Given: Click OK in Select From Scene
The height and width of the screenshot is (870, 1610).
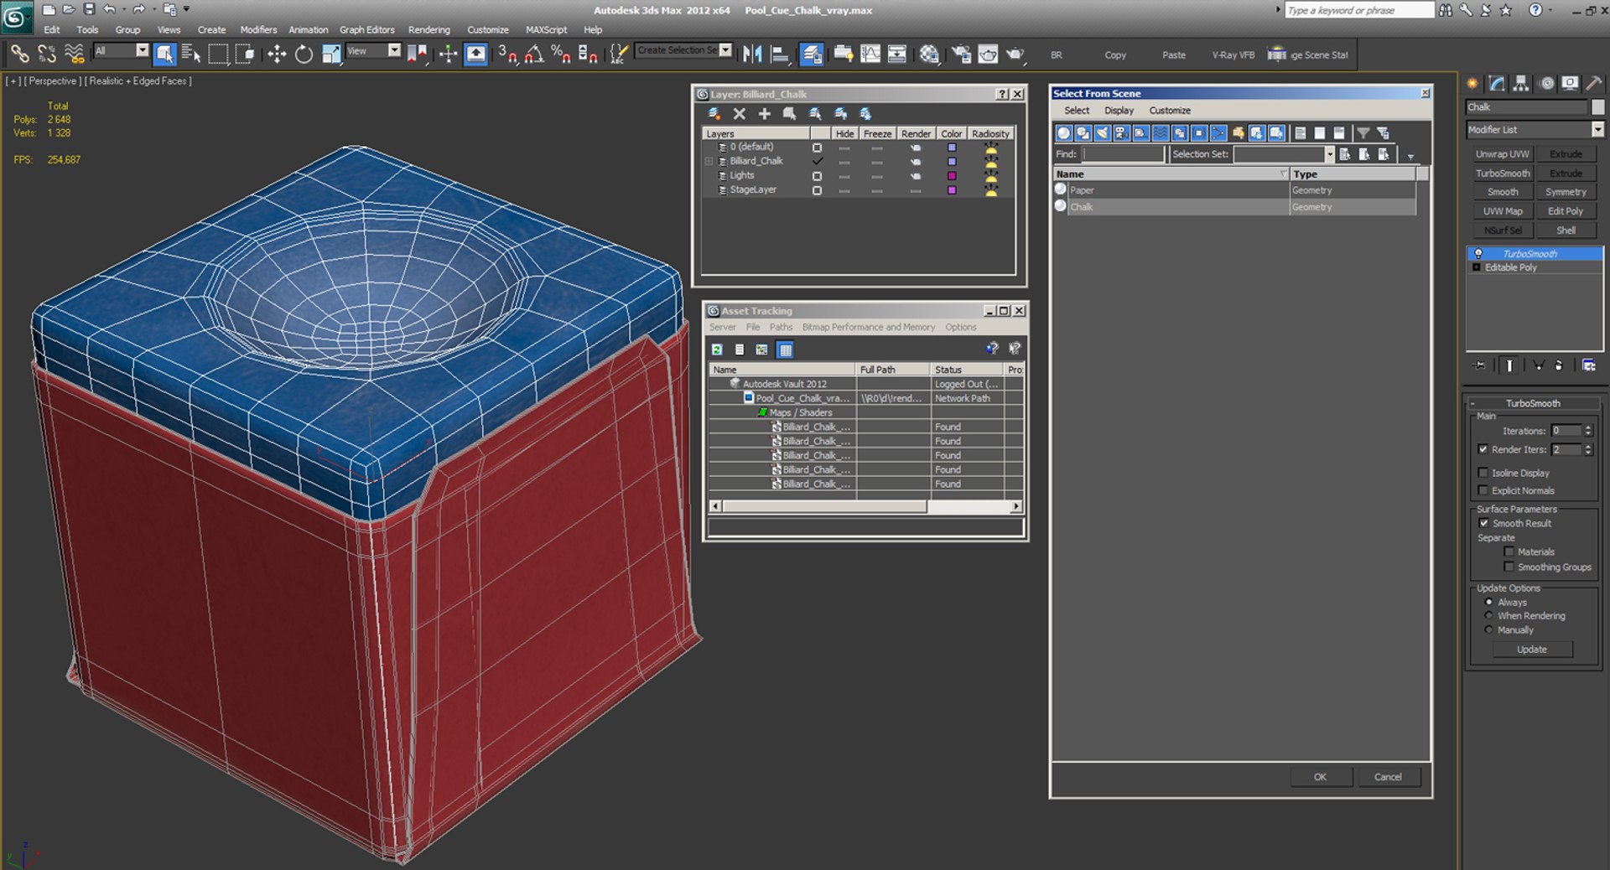Looking at the screenshot, I should pyautogui.click(x=1320, y=777).
